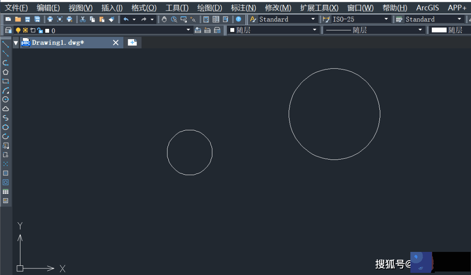Select the Arc tool
The height and width of the screenshot is (275, 471).
click(5, 90)
